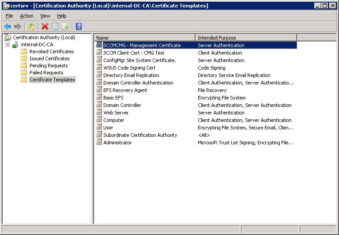Click the Revoked Certificates folder icon
Image resolution: width=339 pixels, height=235 pixels.
(24, 51)
